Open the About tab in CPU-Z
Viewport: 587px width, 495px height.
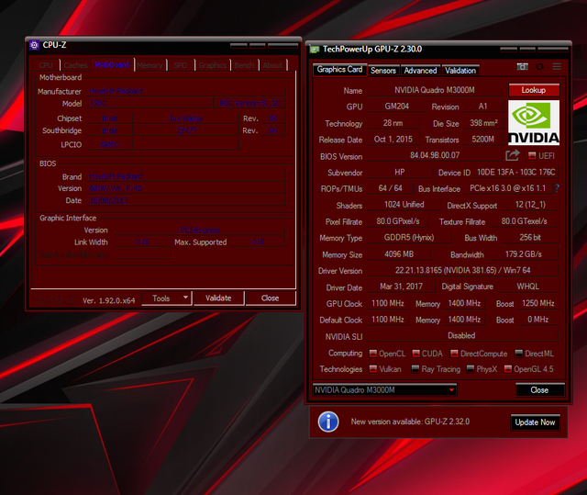[272, 65]
